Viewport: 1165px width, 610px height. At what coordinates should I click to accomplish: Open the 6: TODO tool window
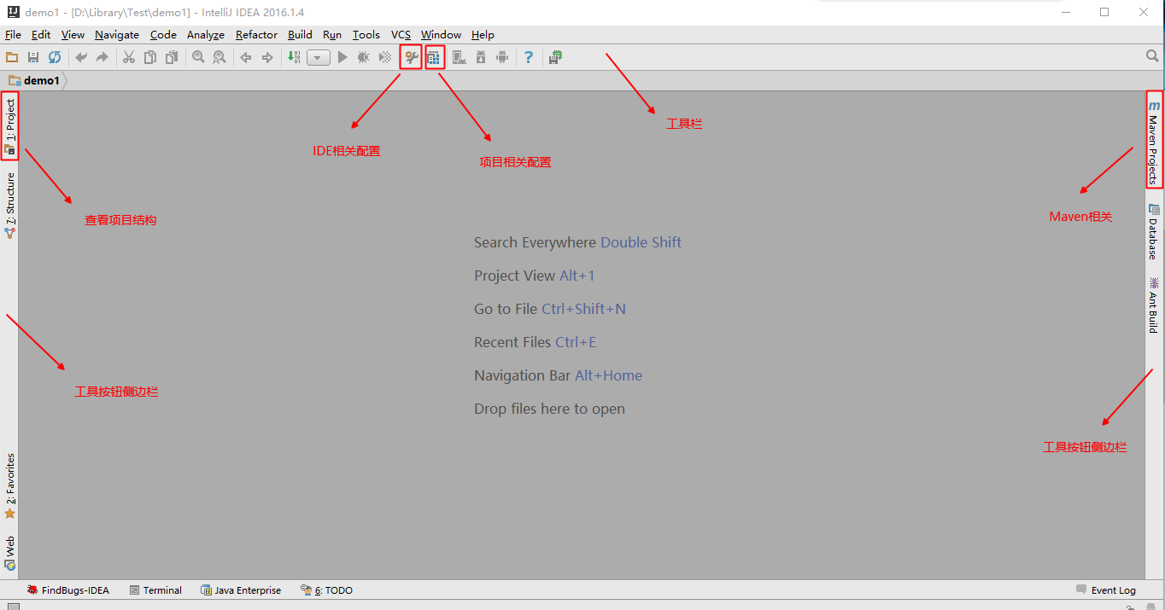[x=326, y=590]
